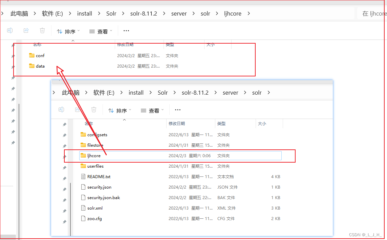Click search box in back ljhcore window
The width and height of the screenshot is (387, 240).
(x=372, y=14)
